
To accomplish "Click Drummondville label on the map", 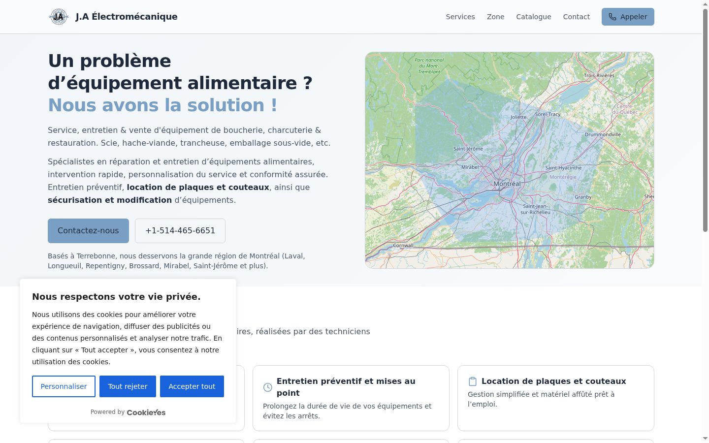I will point(603,134).
